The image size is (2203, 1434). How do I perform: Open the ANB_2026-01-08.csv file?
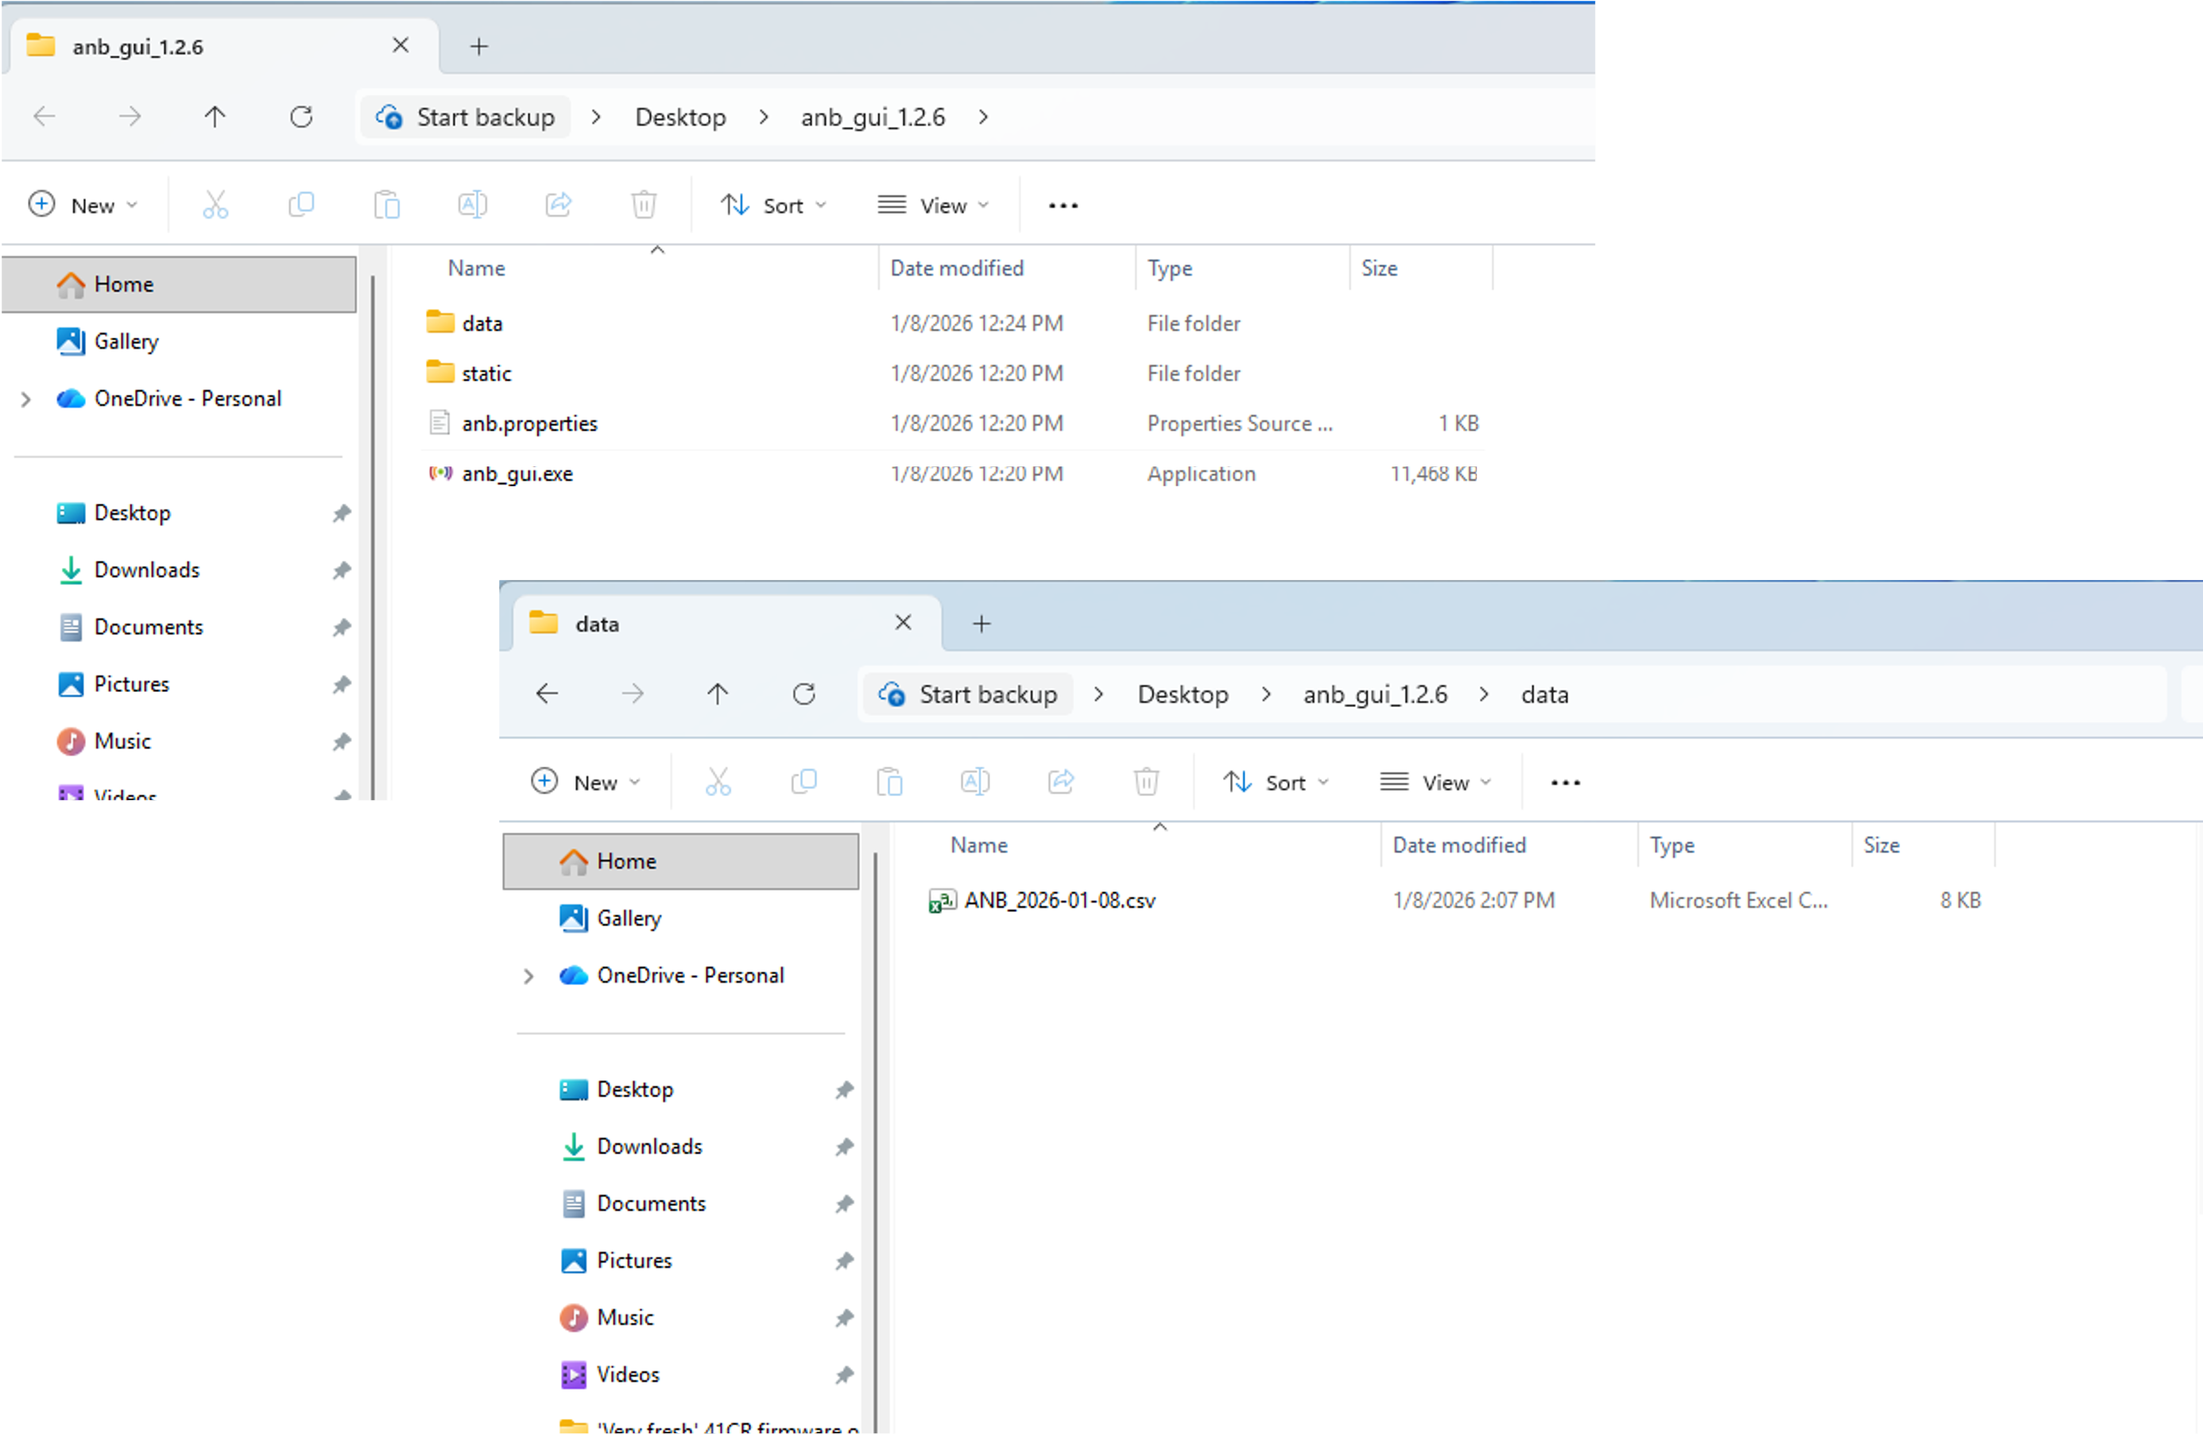(x=1059, y=899)
